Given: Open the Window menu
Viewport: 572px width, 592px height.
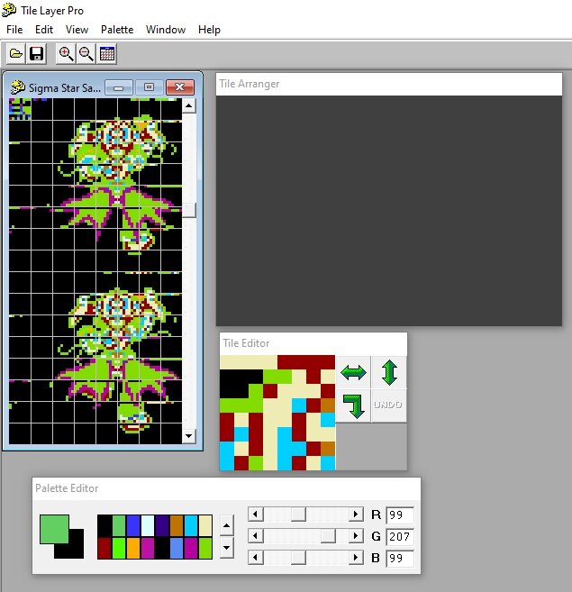Looking at the screenshot, I should [166, 30].
